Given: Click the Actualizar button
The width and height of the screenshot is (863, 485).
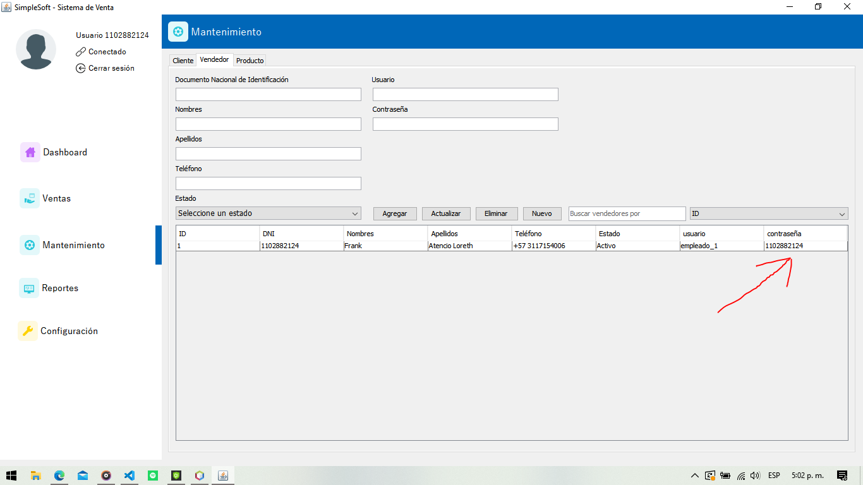Looking at the screenshot, I should (x=446, y=213).
